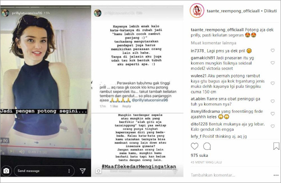Screen dimensions: 281x183
Task: Like the at.abim comment
Action: click(272, 101)
